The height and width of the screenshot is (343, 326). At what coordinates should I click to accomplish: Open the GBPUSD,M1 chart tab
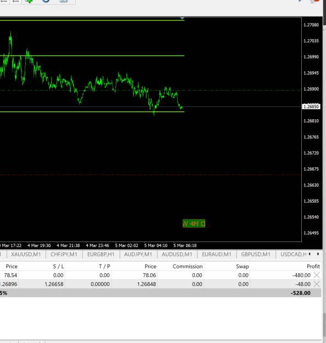[x=256, y=254]
